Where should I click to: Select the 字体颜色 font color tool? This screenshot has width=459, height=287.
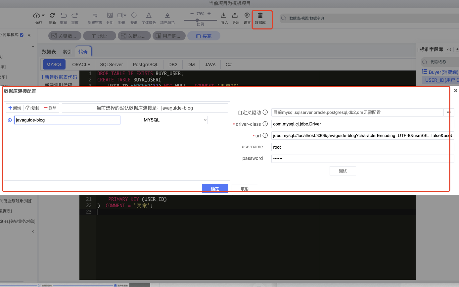pos(149,15)
